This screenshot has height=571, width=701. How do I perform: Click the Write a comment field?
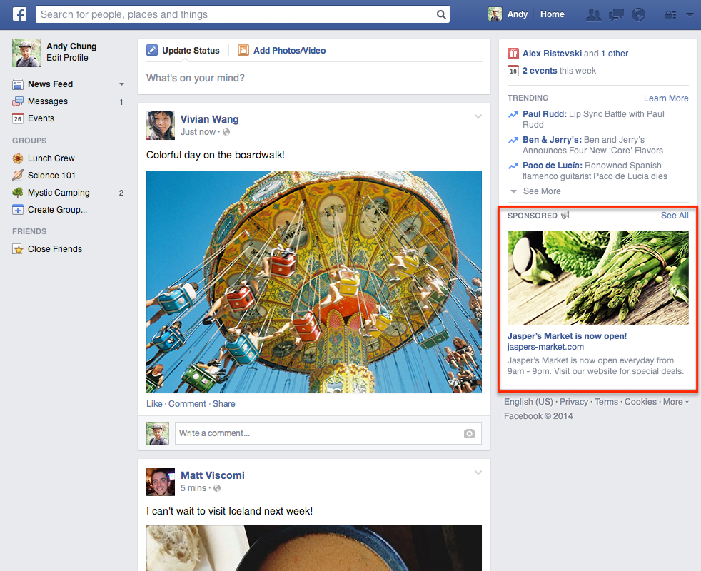point(328,433)
